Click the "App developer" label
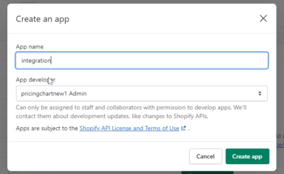 tap(36, 80)
